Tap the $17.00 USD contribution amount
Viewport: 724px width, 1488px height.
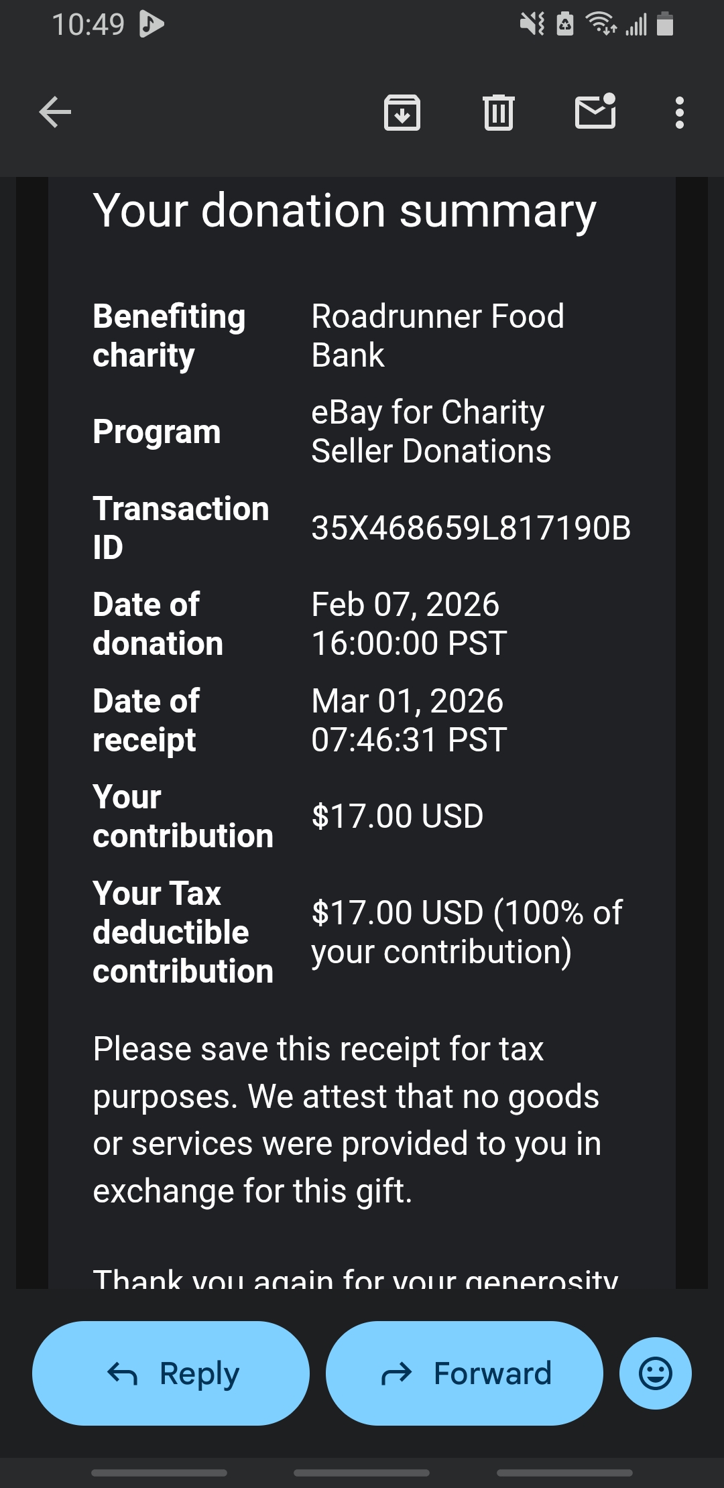tap(397, 816)
